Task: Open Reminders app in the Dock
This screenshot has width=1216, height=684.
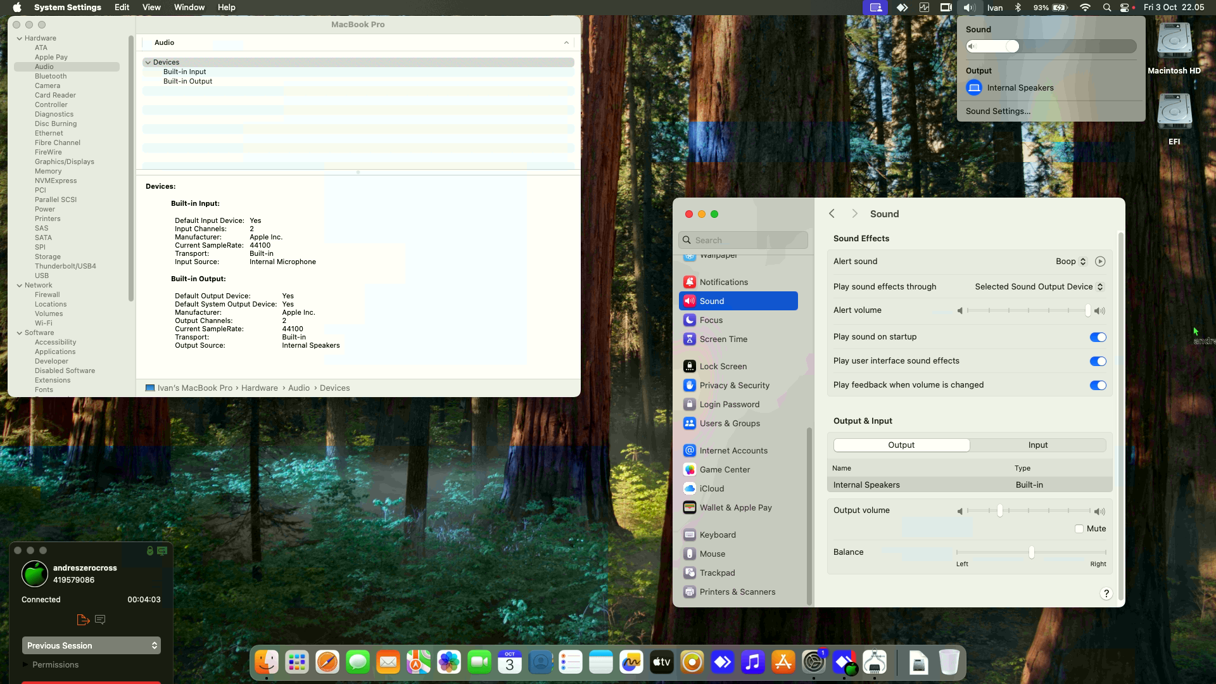Action: (x=571, y=662)
